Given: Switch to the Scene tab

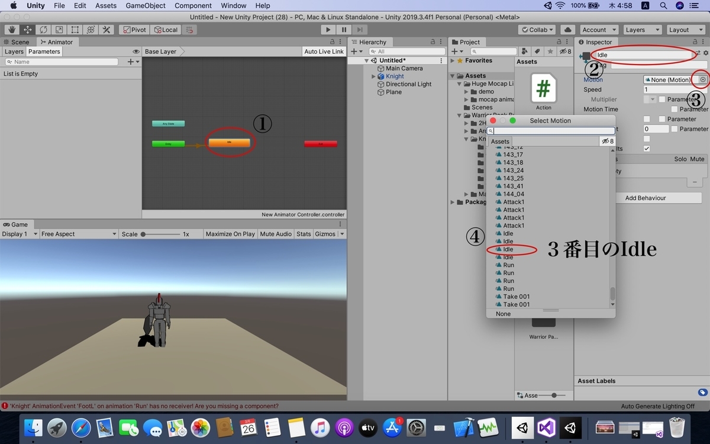Looking at the screenshot, I should click(x=17, y=42).
